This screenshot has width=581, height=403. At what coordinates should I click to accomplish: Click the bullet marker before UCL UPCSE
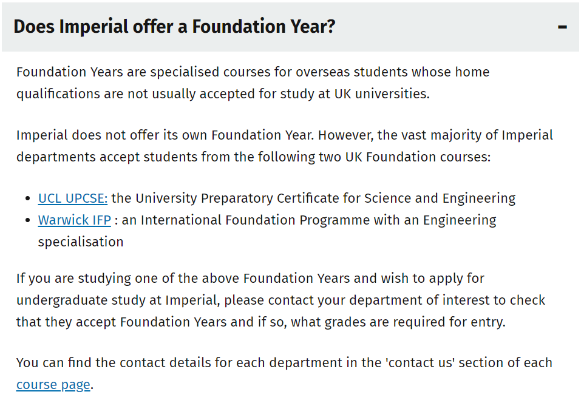(x=28, y=199)
